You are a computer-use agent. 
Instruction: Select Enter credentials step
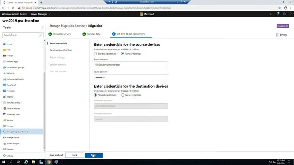pyautogui.click(x=58, y=44)
